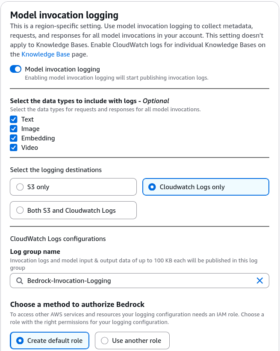
Task: Toggle the Model invocation logging switch
Action: 16,69
